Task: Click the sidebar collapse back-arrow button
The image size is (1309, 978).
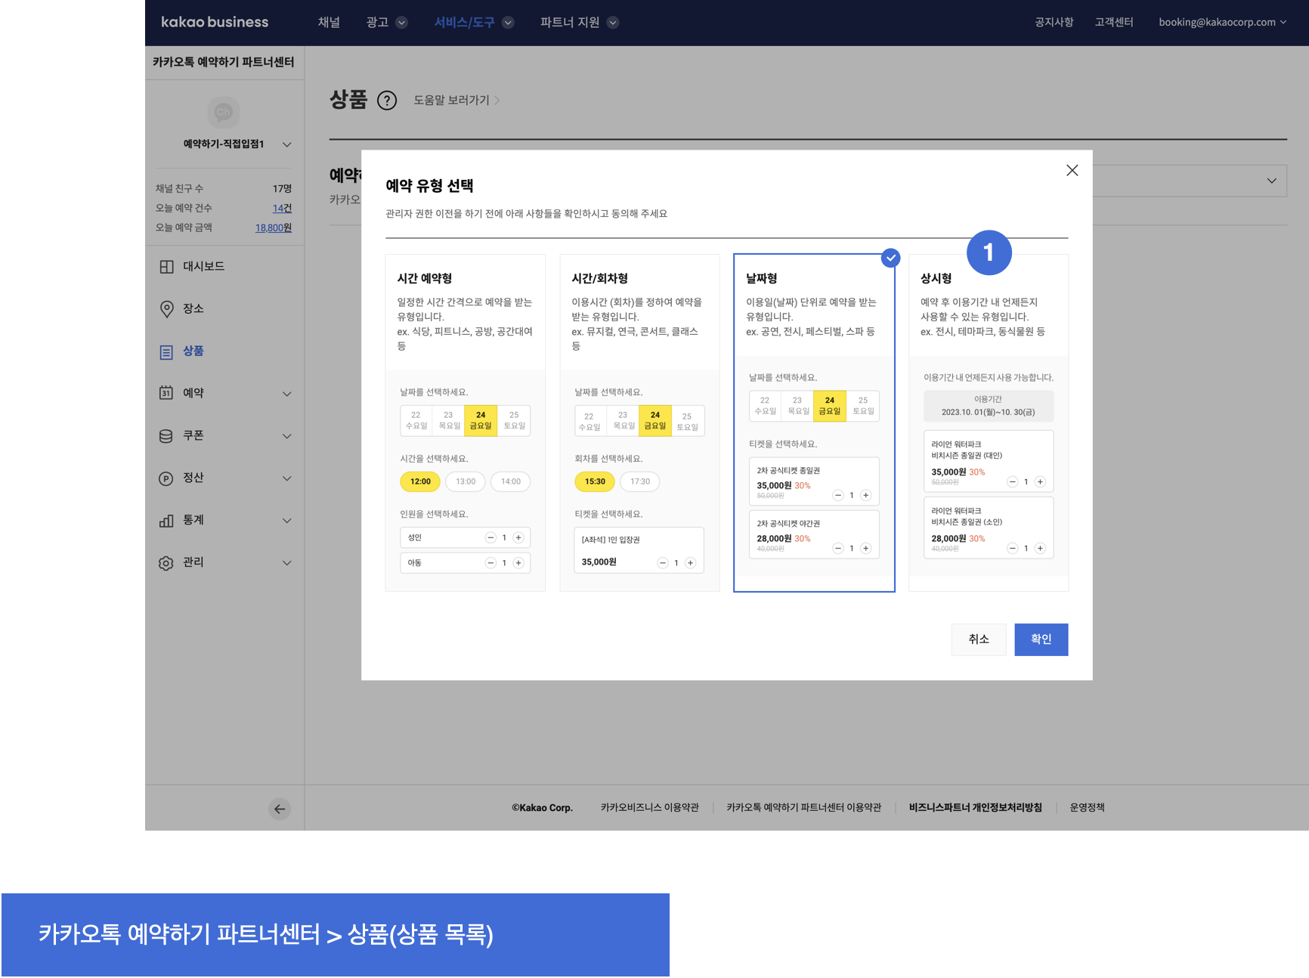Action: tap(280, 809)
